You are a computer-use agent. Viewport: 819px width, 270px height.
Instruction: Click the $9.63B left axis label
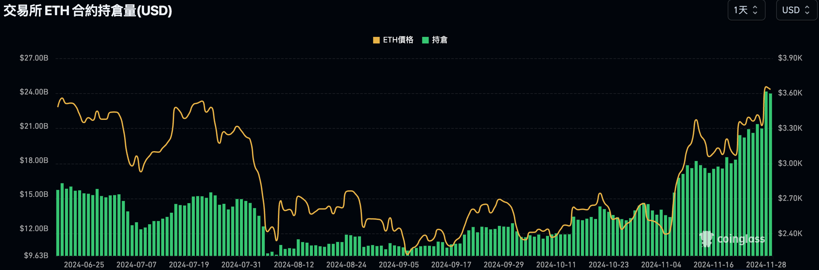pos(36,256)
